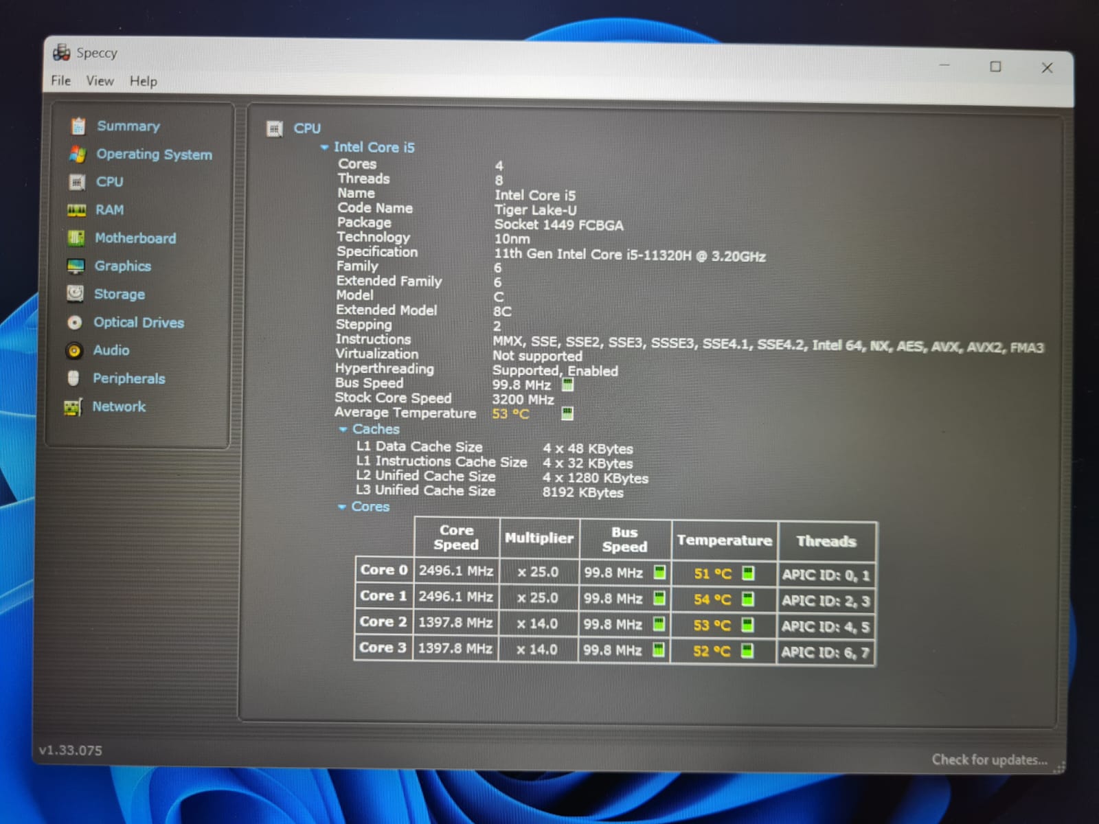
Task: Click the Temperature column header
Action: pos(724,540)
